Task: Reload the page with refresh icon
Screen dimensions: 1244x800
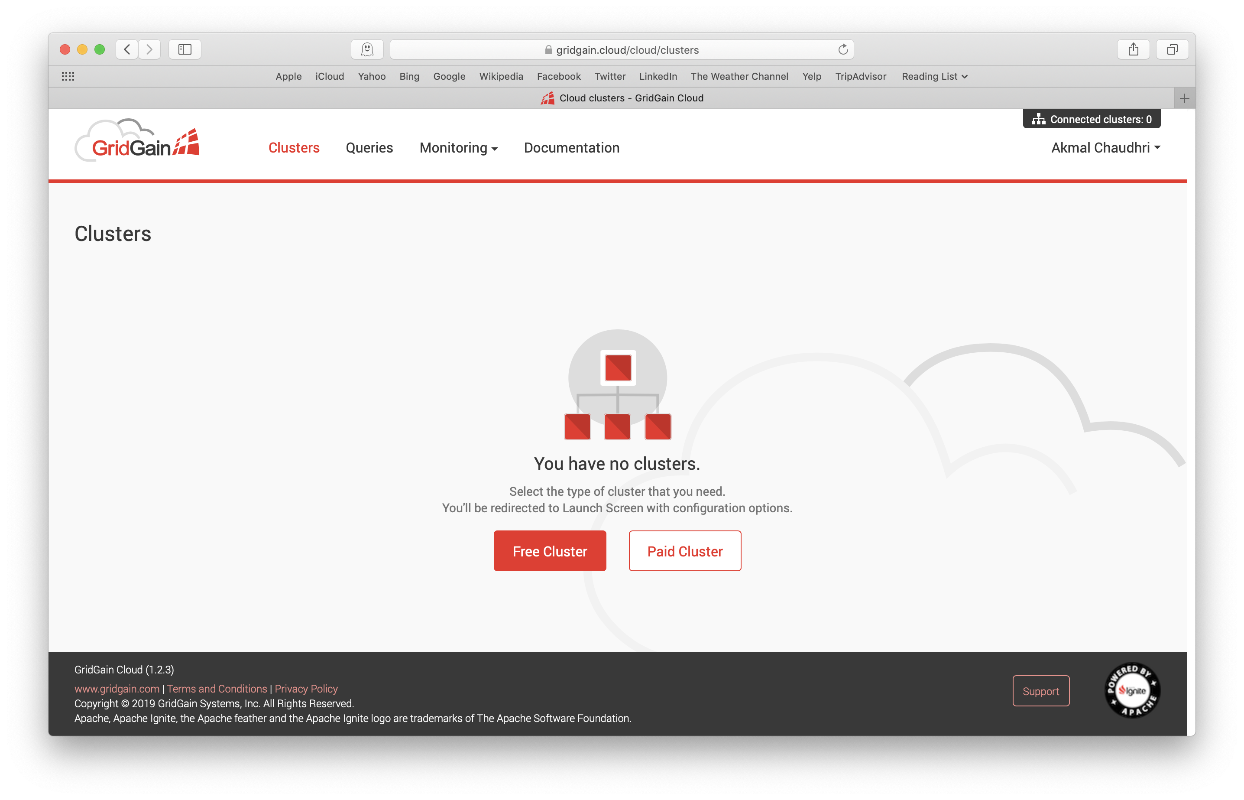Action: 842,49
